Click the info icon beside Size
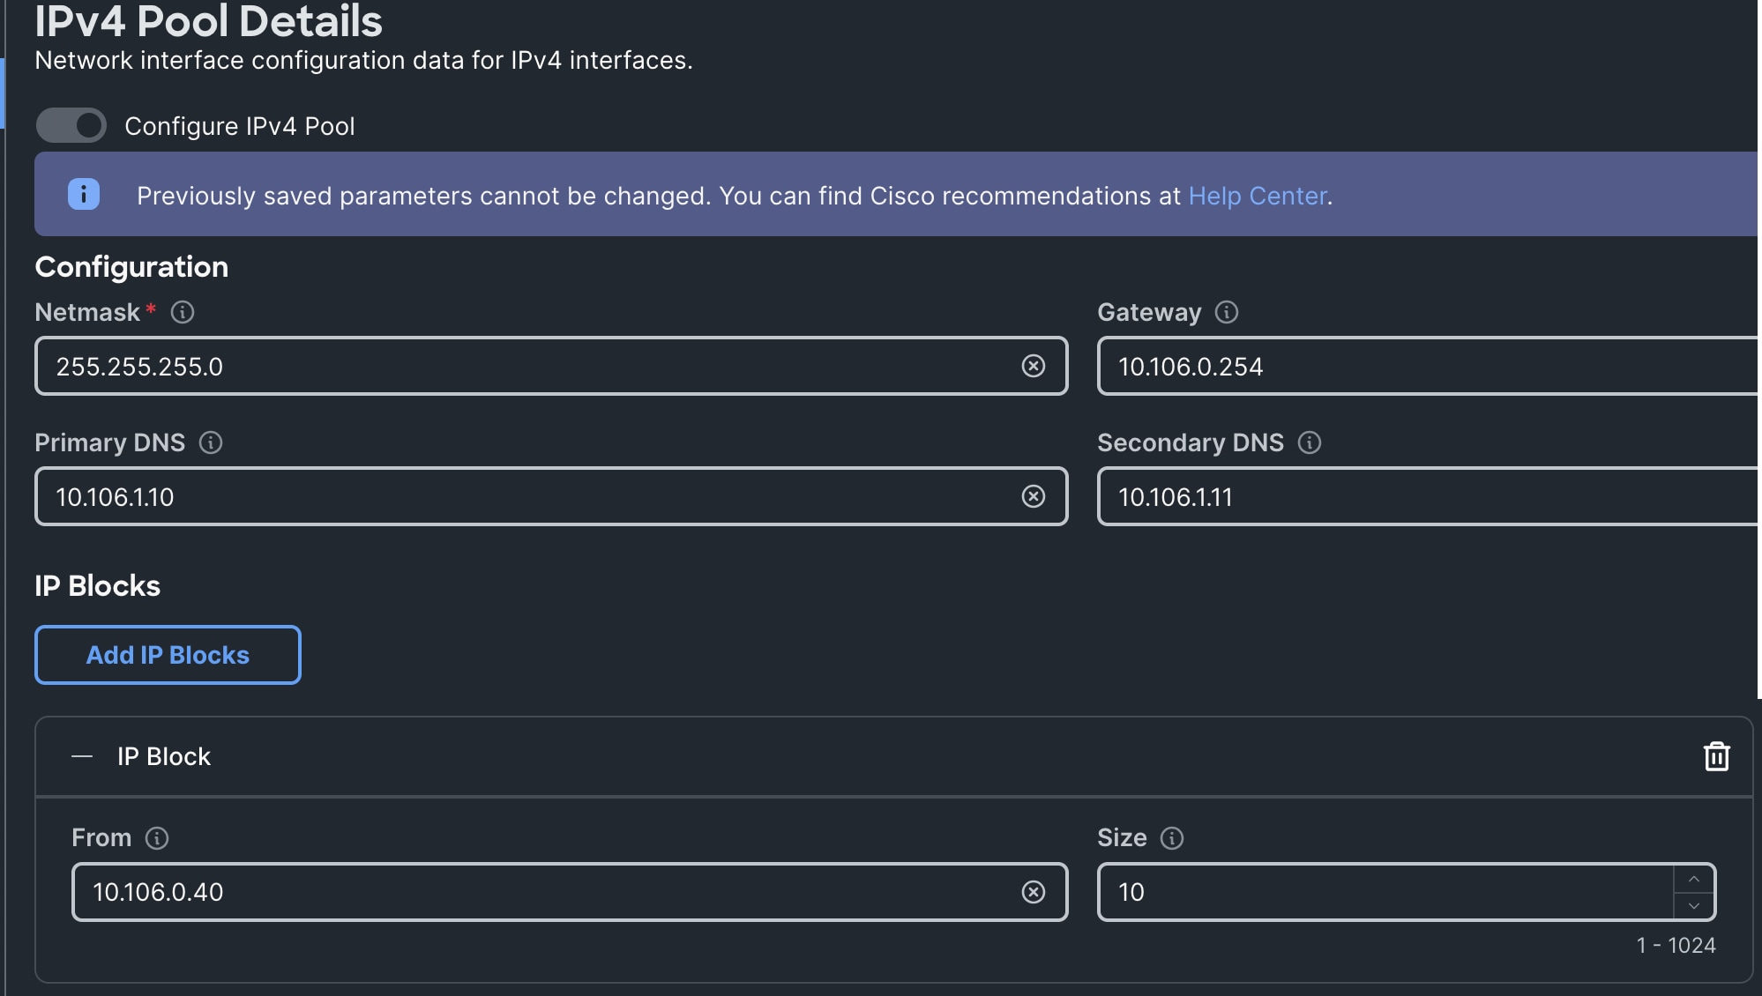 click(1171, 838)
